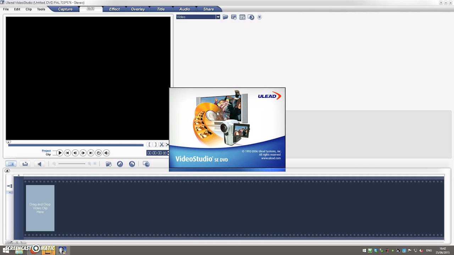Open the batch convert tool icon
454x255 pixels.
pyautogui.click(x=146, y=164)
